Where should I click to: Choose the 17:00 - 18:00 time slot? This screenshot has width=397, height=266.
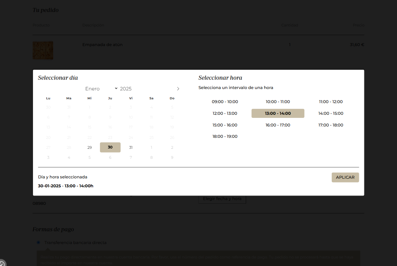(331, 125)
